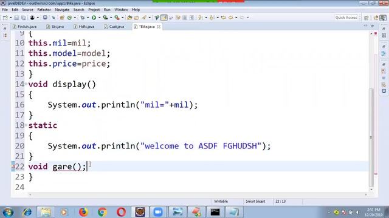Viewport: 389px width, 218px height.
Task: Open the Help menu
Action: point(136,10)
